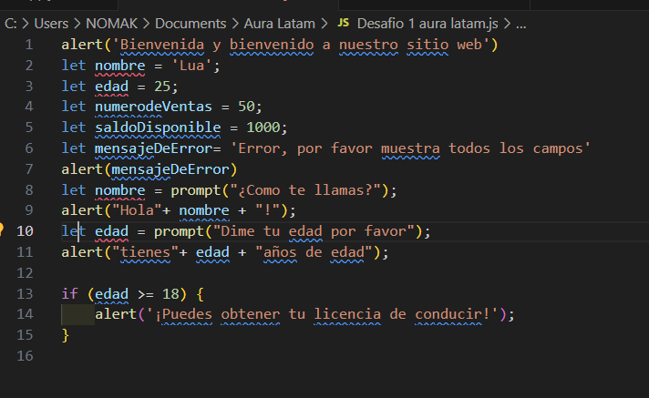
Task: Click 'mensajeDeError' inside alert on line 7
Action: (x=170, y=169)
